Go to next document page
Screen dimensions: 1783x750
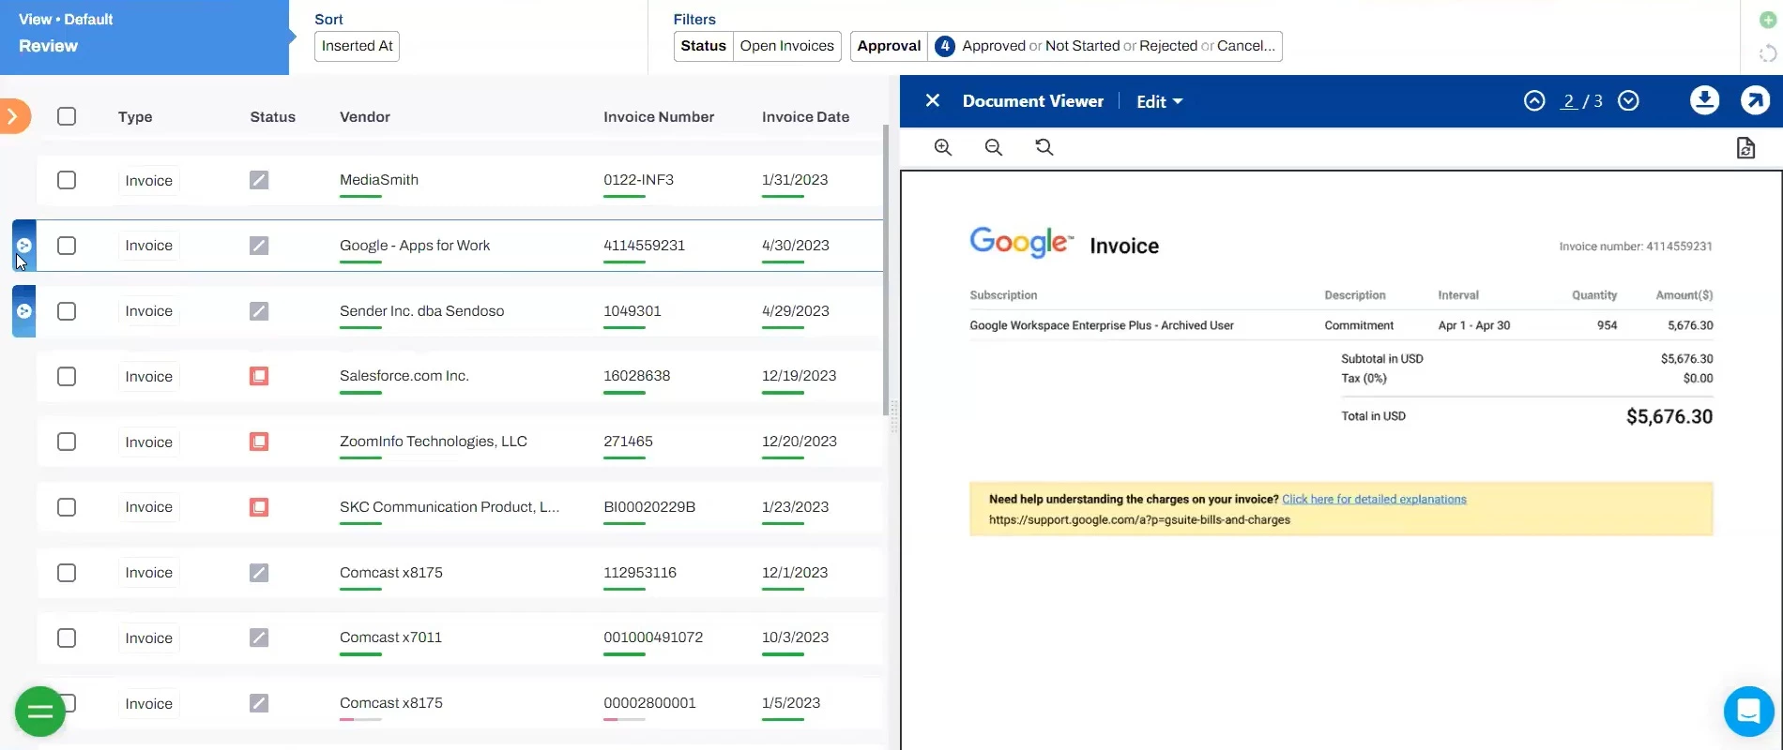(1628, 100)
